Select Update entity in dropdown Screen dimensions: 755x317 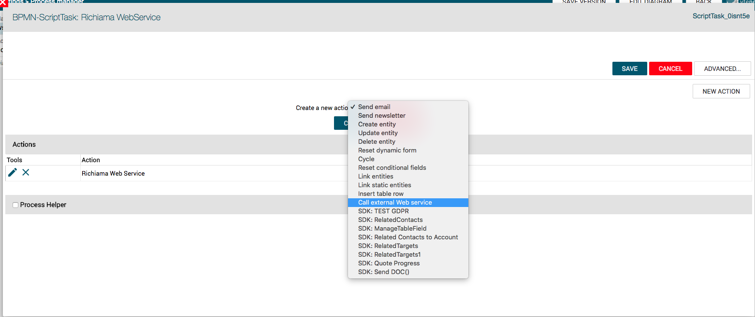(408, 133)
